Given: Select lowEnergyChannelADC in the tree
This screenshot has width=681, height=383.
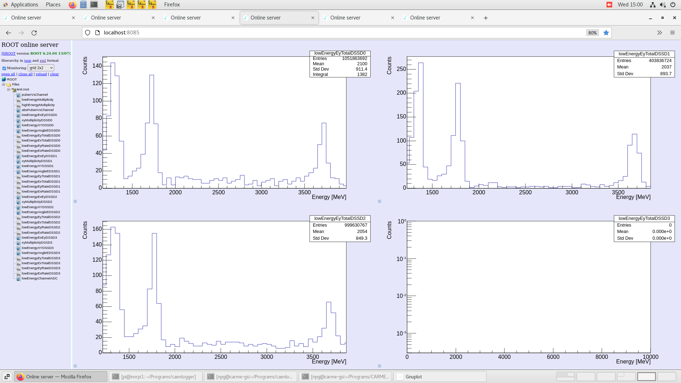Looking at the screenshot, I should (x=39, y=278).
